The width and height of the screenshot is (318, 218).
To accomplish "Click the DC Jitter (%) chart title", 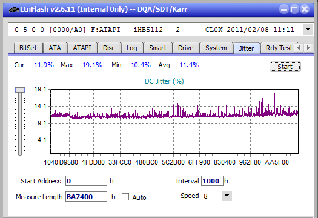I will 164,81.
